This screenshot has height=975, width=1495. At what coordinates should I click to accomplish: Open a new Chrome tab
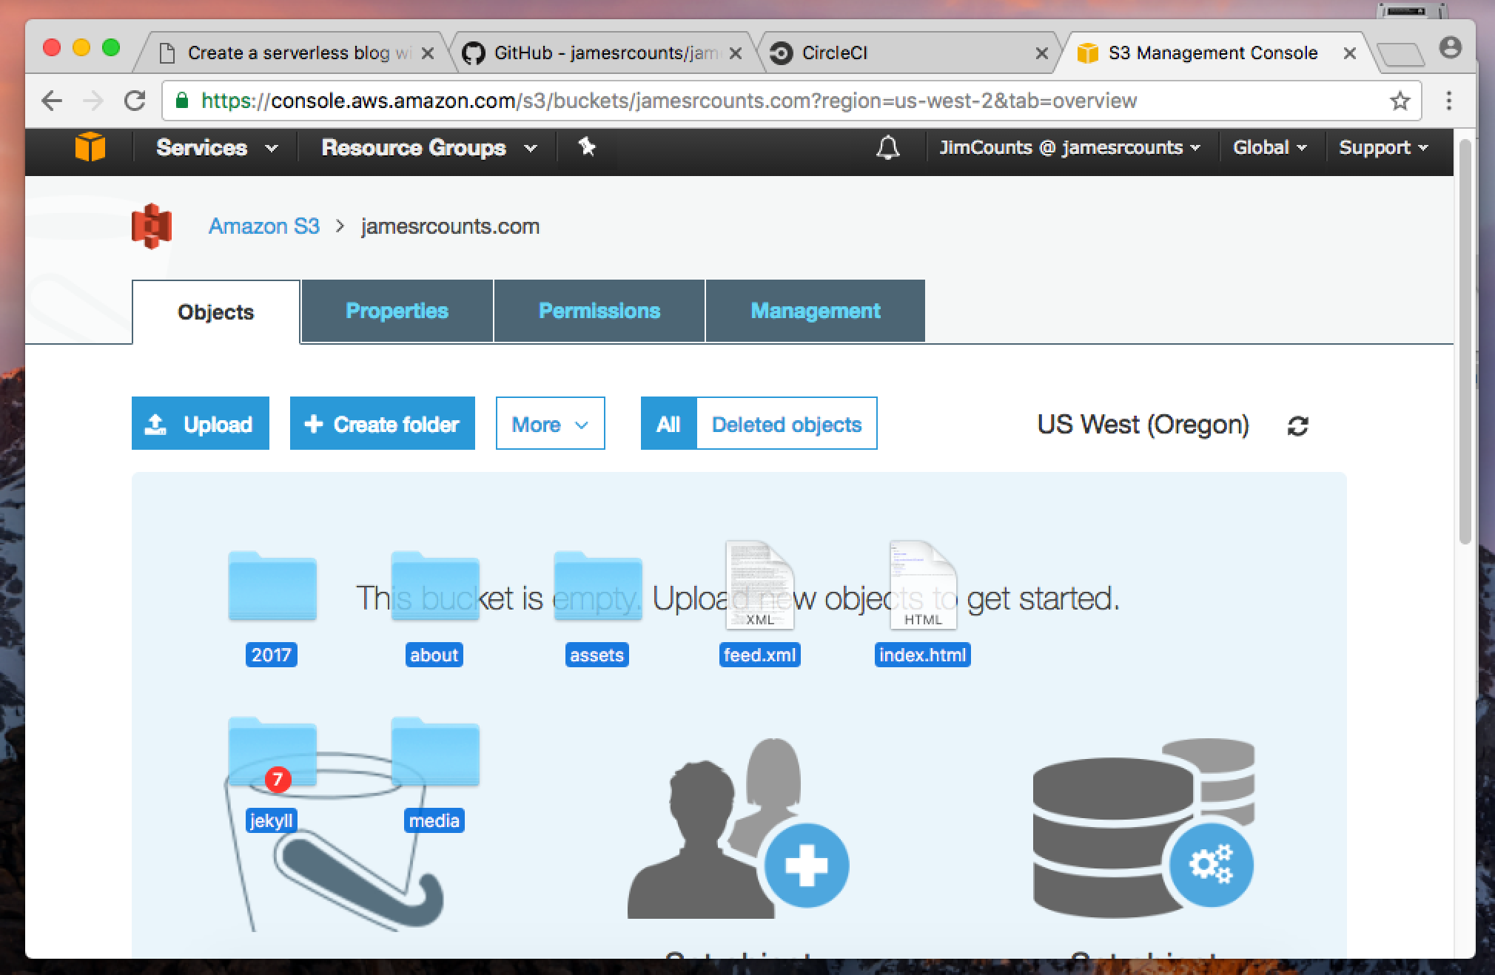pos(1400,55)
